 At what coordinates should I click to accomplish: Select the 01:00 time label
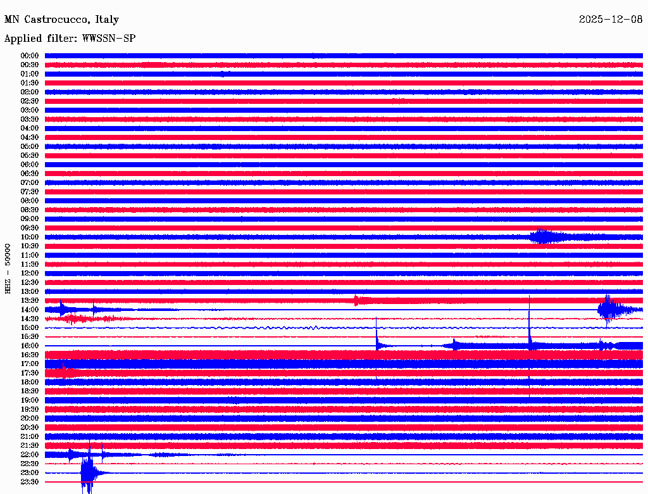30,73
